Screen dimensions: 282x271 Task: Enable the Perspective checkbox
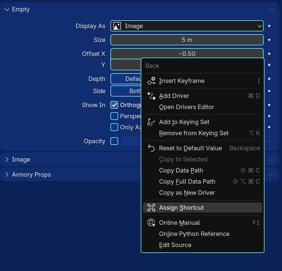click(x=114, y=116)
